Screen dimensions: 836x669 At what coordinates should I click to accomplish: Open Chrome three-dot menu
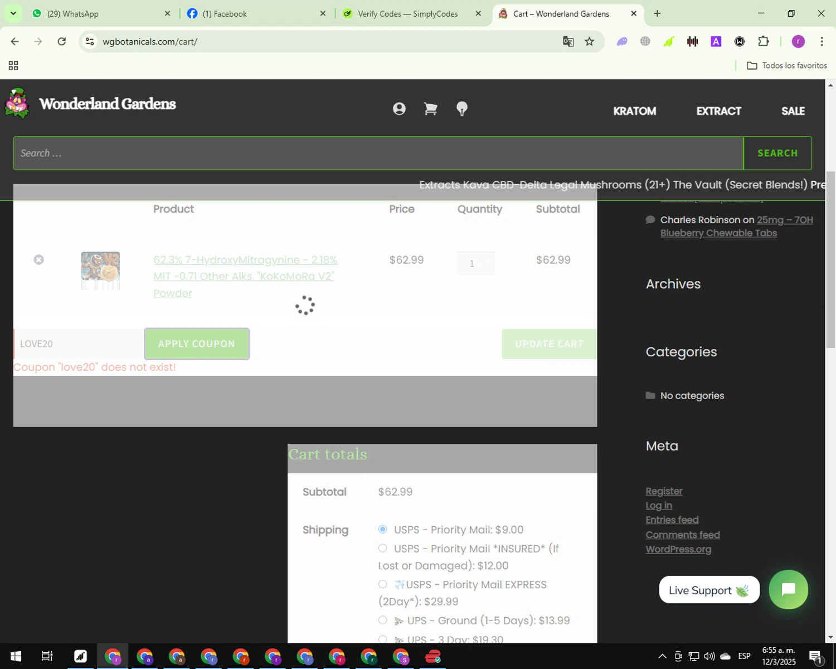(822, 41)
